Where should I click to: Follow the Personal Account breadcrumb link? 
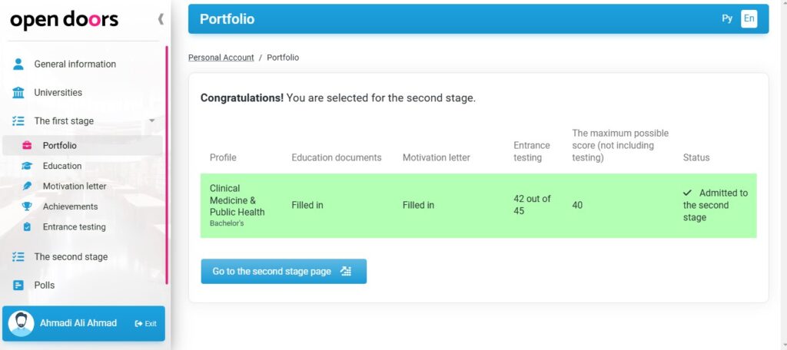pyautogui.click(x=221, y=58)
